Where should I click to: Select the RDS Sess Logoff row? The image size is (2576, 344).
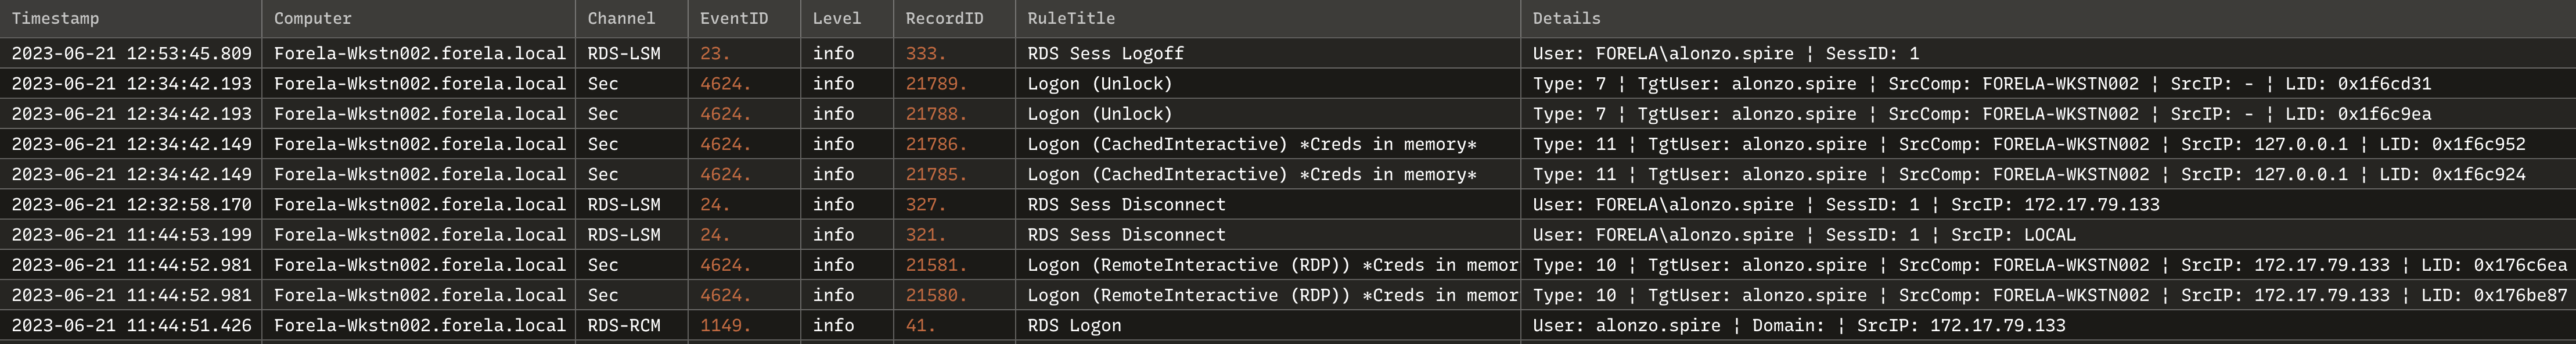pos(1288,54)
